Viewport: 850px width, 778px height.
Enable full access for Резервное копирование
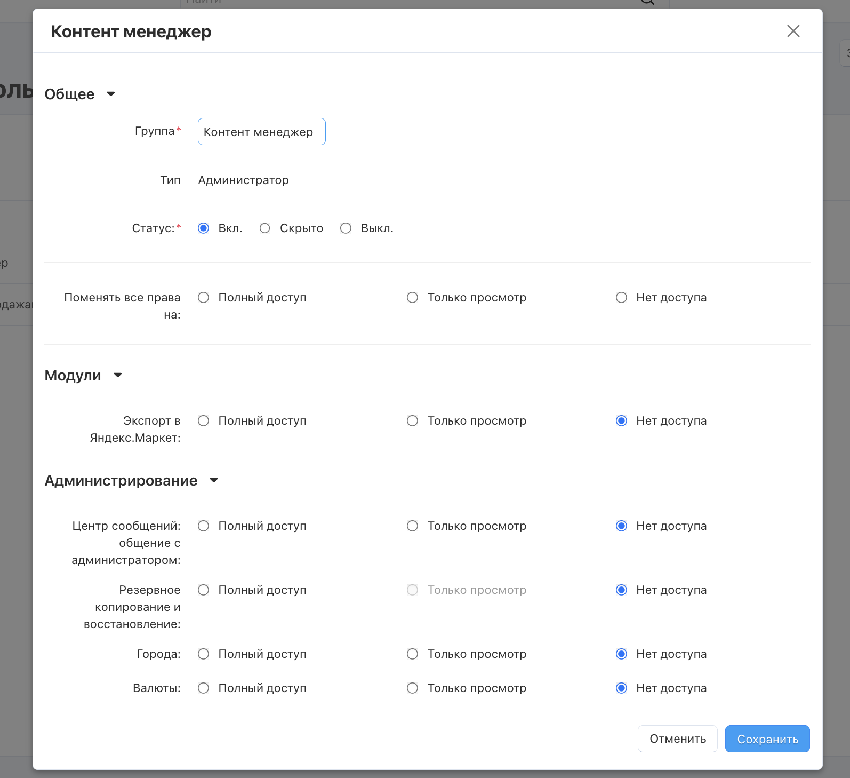point(204,590)
